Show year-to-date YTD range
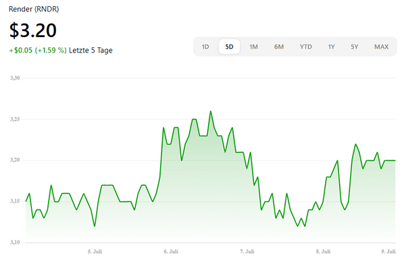This screenshot has width=404, height=256. click(306, 46)
